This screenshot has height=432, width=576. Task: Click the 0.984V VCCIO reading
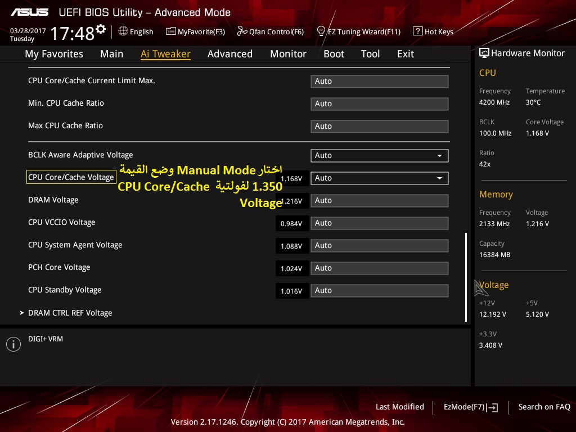click(292, 224)
